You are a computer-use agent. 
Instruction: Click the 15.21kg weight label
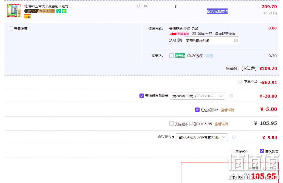270,13
